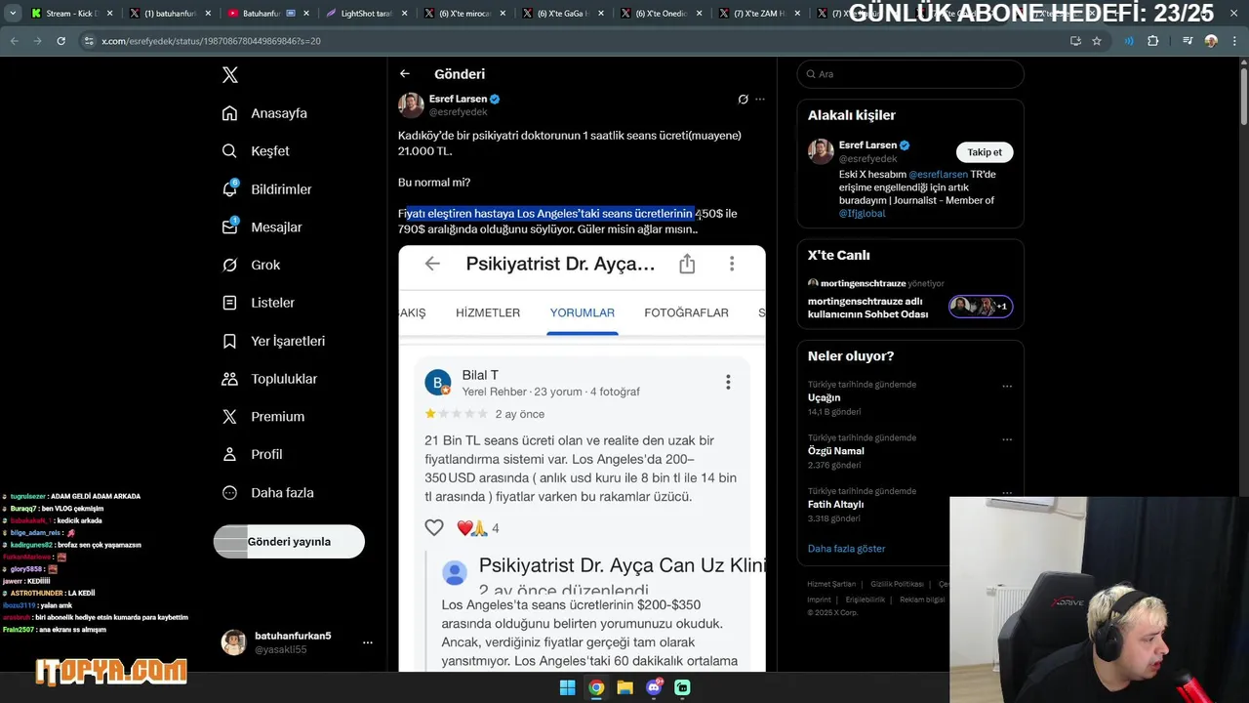Open the Keşfet explore page
This screenshot has height=703, width=1249.
[256, 151]
